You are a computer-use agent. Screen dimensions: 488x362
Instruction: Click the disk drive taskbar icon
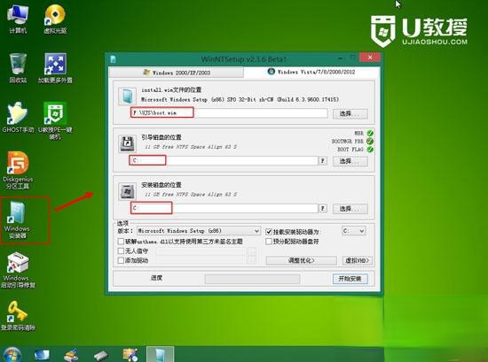100,356
